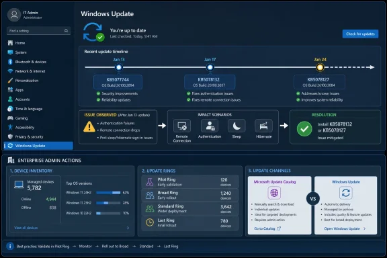Click the managed devices laptop icon
The width and height of the screenshot is (387, 258).
click(x=19, y=184)
